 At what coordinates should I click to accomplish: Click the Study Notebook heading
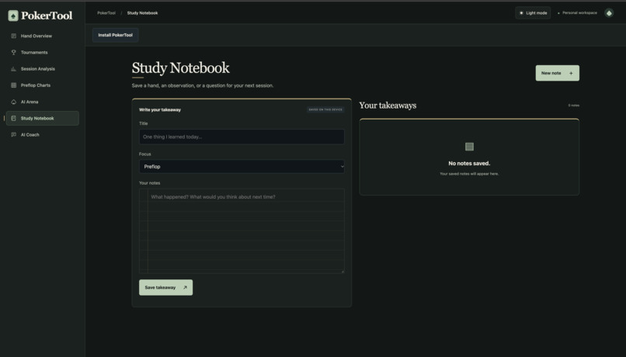[x=180, y=68]
